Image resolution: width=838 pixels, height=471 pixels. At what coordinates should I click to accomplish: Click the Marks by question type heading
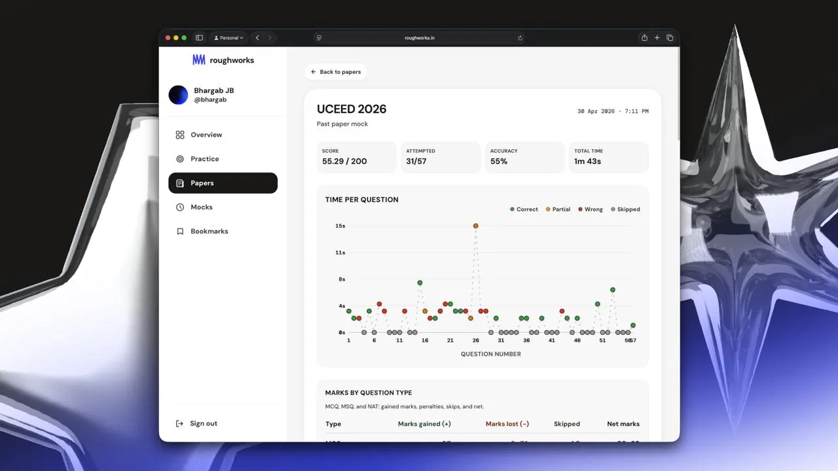pyautogui.click(x=369, y=392)
